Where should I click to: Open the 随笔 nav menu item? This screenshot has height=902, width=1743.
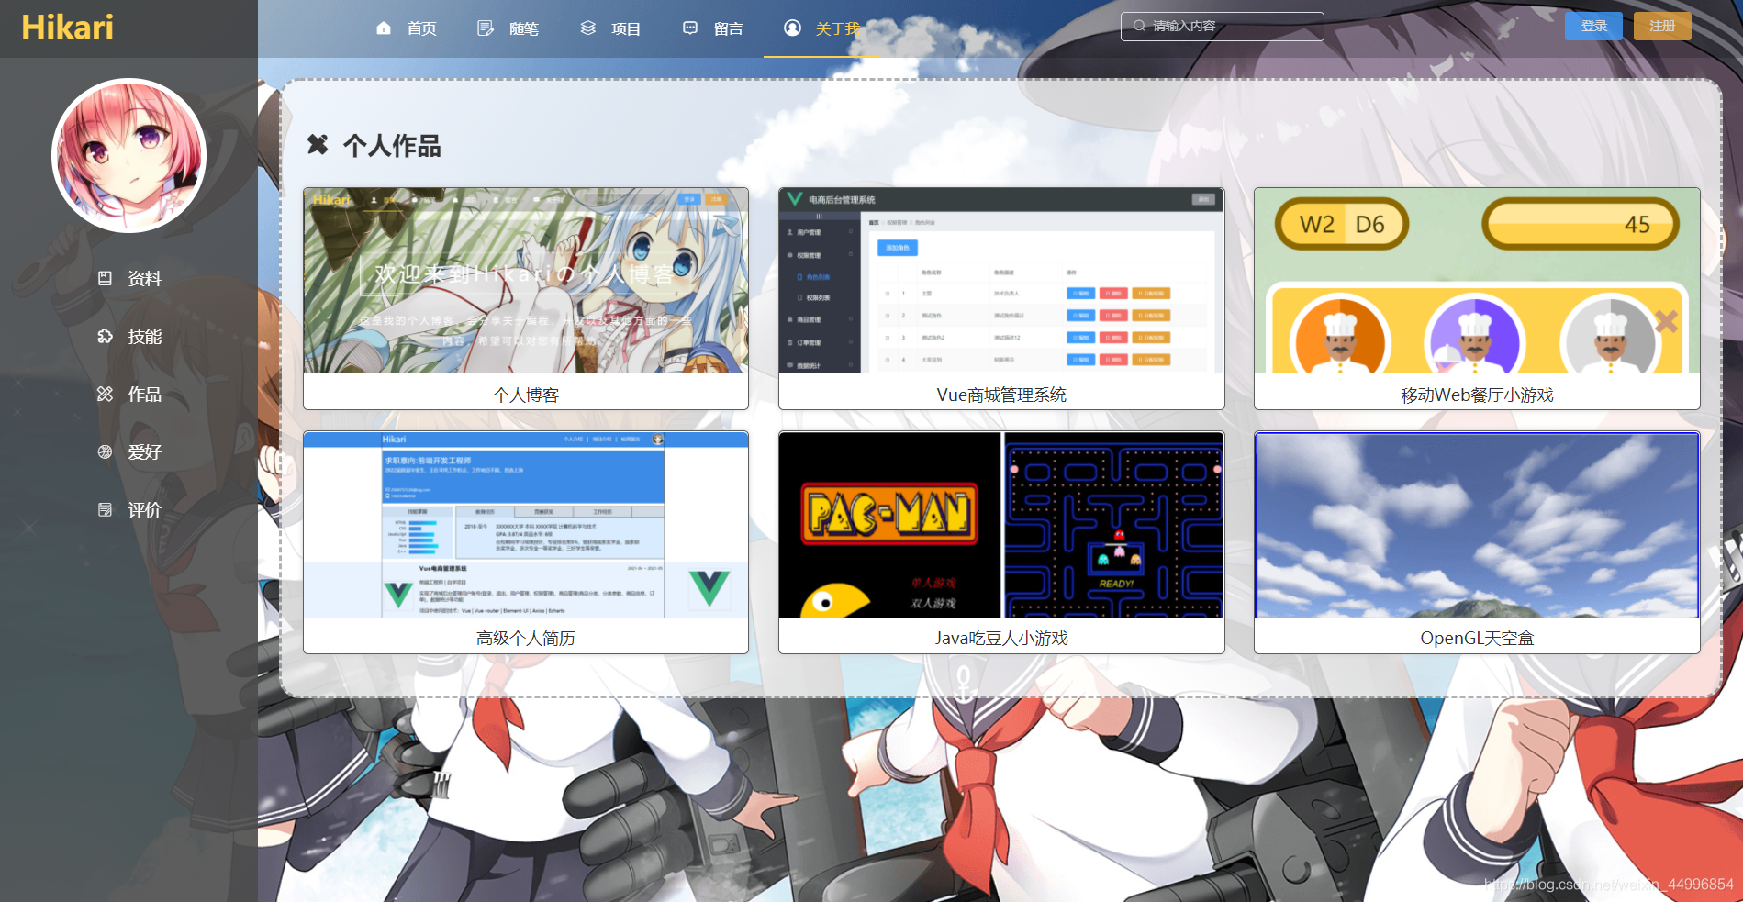[524, 28]
